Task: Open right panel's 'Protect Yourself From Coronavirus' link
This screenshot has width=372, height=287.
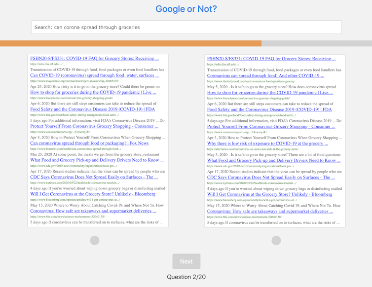Action: (271, 126)
